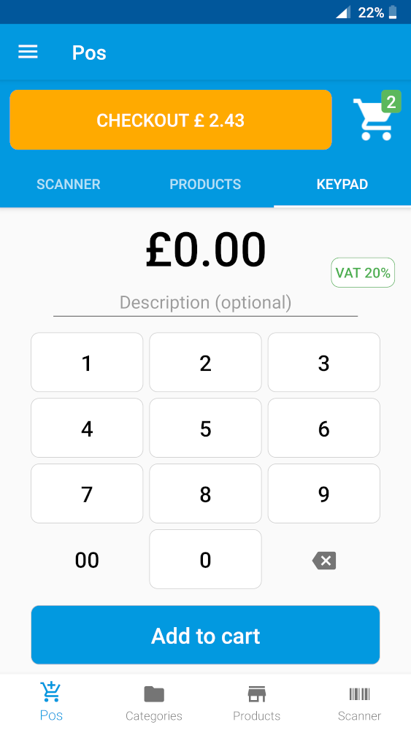Tap the battery status indicator

[x=393, y=12]
